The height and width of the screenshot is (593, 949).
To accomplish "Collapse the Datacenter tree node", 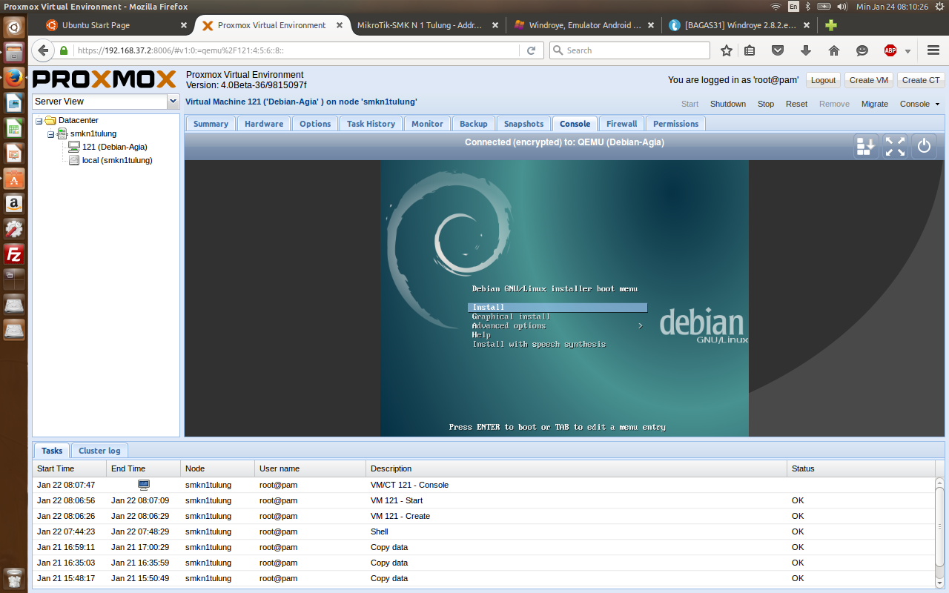I will [39, 120].
